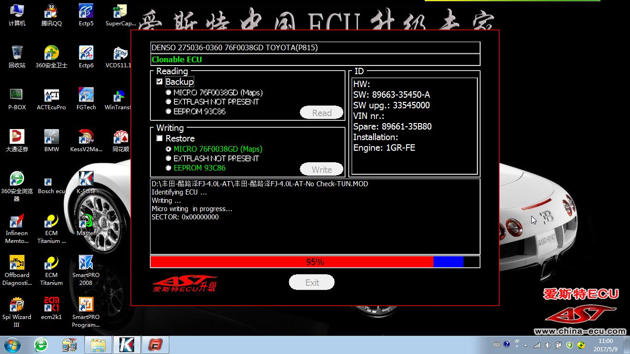Open the ACTEcuPro desktop shortcut
This screenshot has width=630, height=354.
(51, 99)
